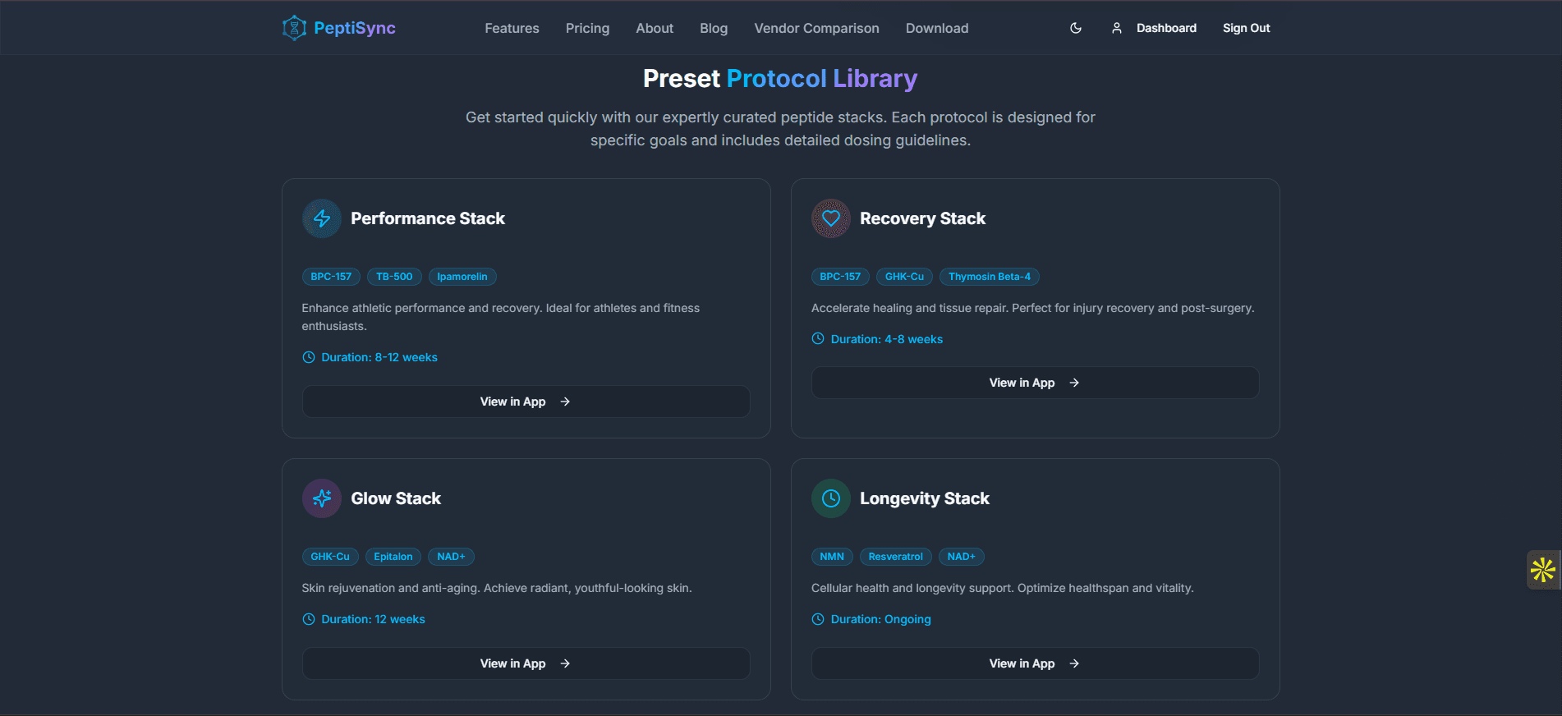The height and width of the screenshot is (716, 1562).
Task: Click clock icon next to Duration: 8-12 weeks
Action: coord(309,357)
